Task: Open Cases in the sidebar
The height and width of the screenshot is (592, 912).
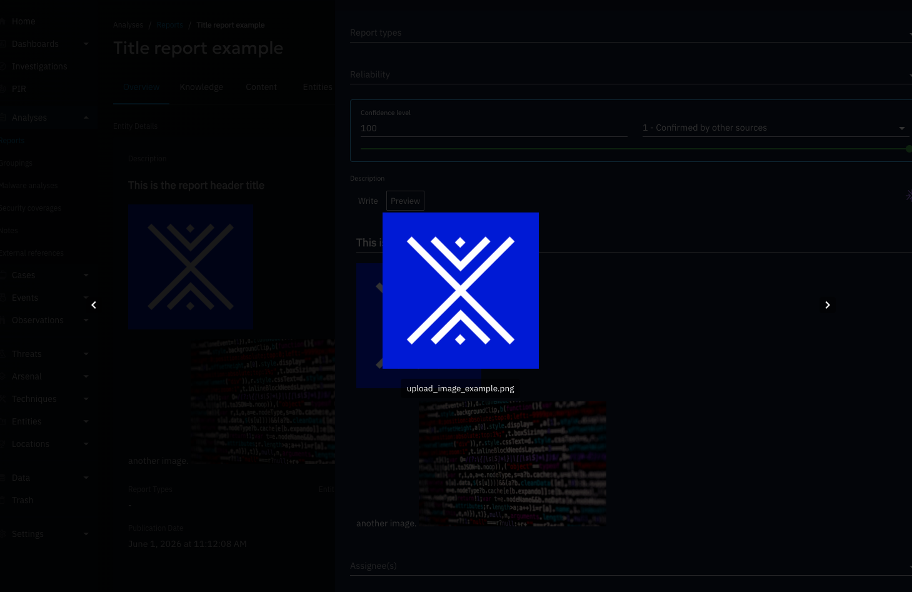Action: tap(24, 275)
